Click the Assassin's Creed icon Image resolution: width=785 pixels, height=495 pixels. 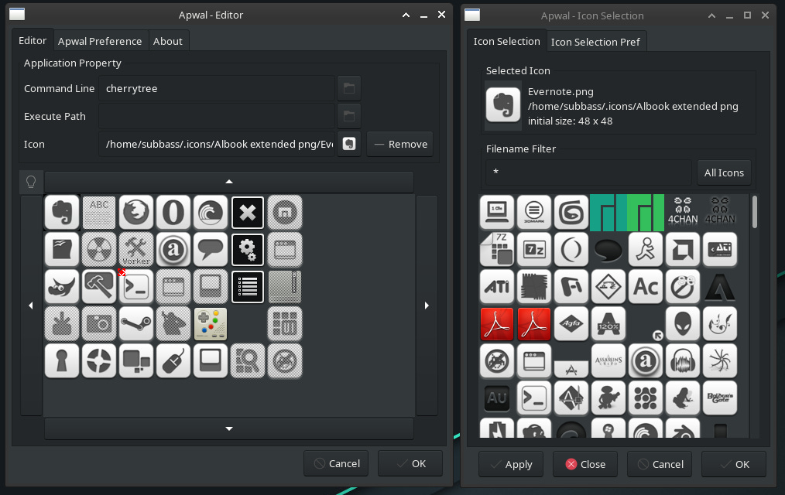tap(608, 360)
